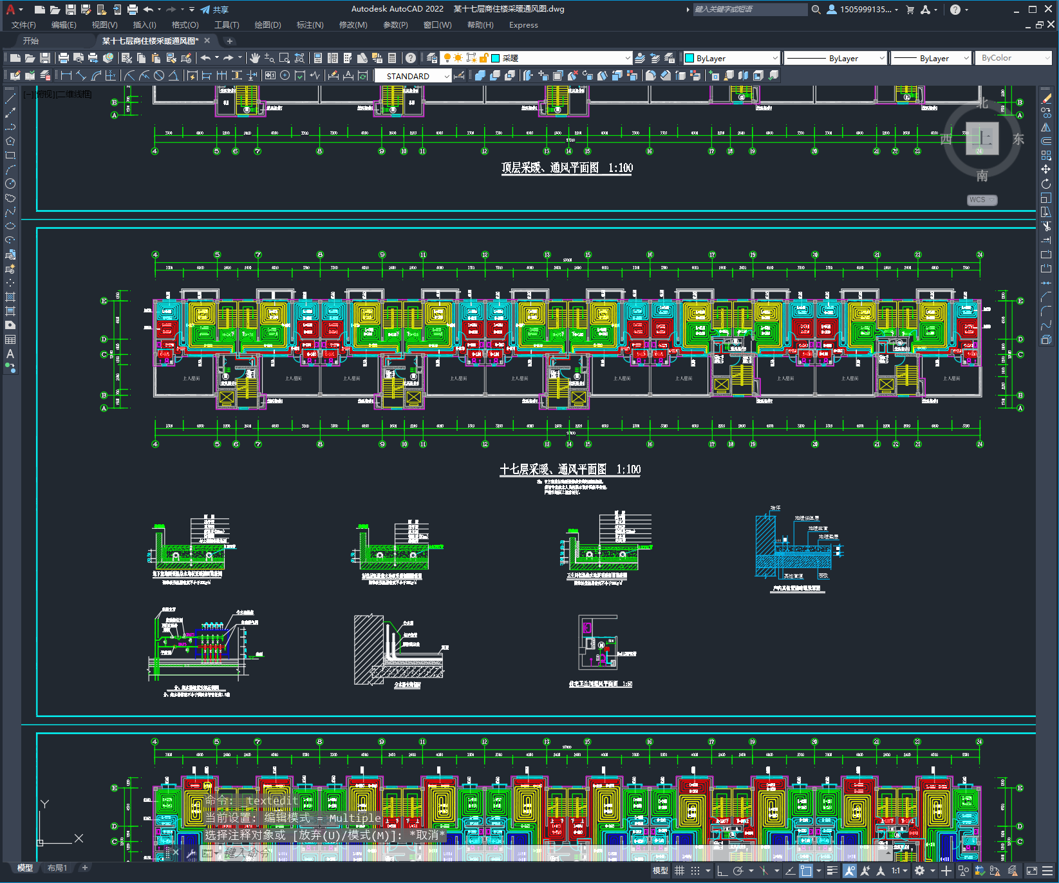Click the 东 direction on the ViewCube compass
Screen dimensions: 1059x883
(x=1018, y=139)
